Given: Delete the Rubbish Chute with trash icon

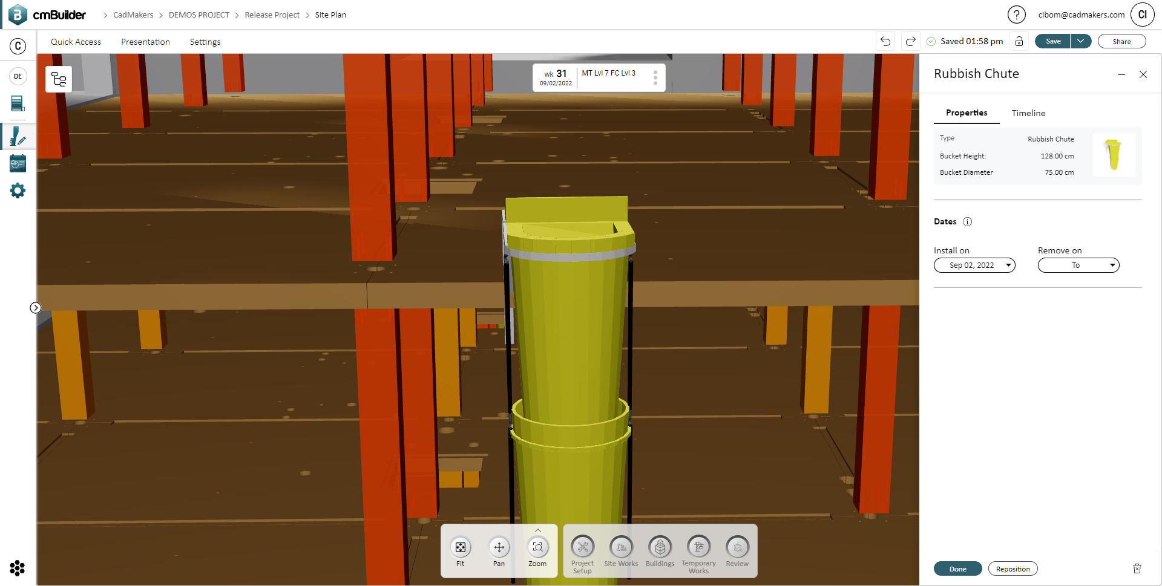Looking at the screenshot, I should point(1137,568).
